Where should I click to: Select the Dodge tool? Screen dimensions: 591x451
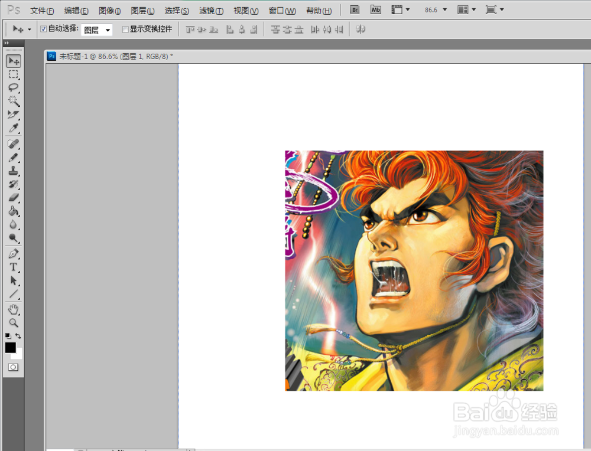[x=14, y=238]
